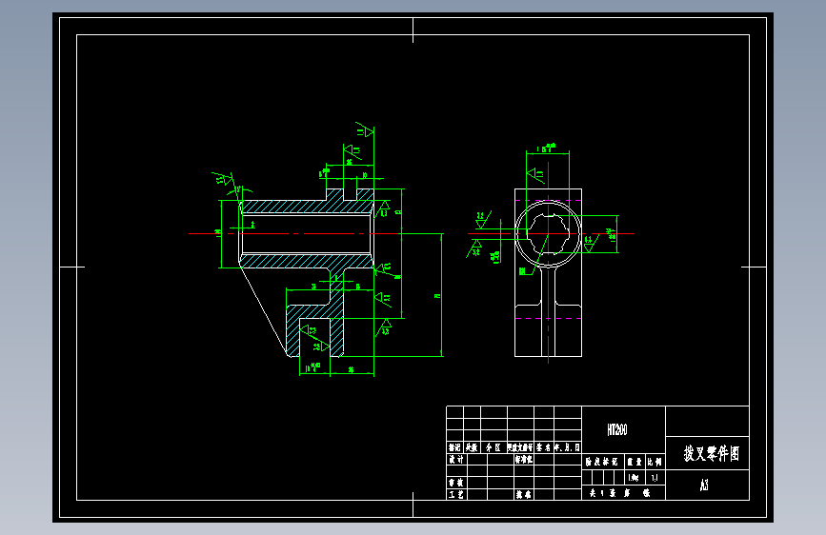Select the 16 width dimension above right view

547,149
